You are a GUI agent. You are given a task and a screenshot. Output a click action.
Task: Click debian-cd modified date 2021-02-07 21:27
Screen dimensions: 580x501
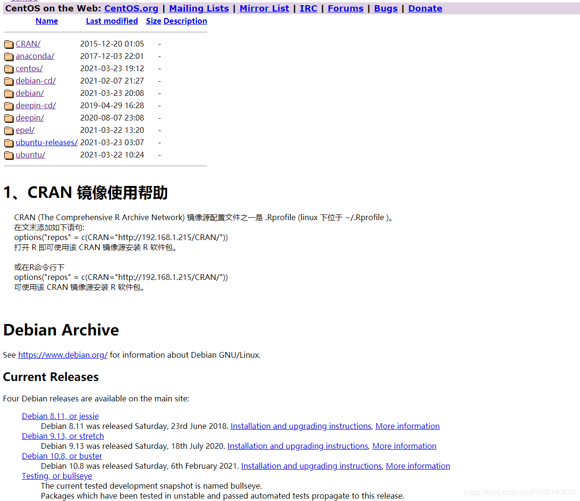click(112, 81)
